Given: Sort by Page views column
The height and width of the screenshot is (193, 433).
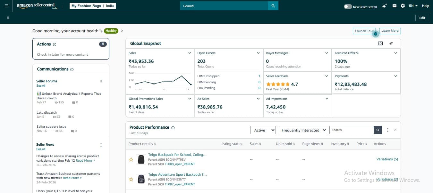Looking at the screenshot, I should [313, 144].
